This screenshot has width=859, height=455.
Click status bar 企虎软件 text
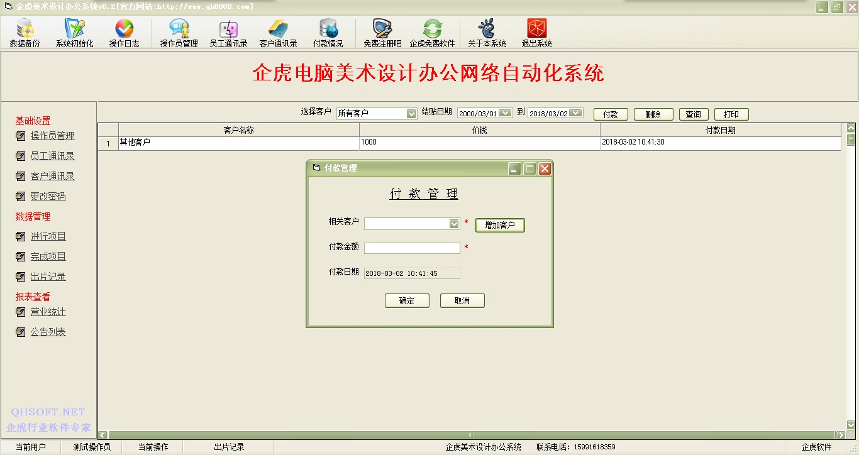(816, 447)
